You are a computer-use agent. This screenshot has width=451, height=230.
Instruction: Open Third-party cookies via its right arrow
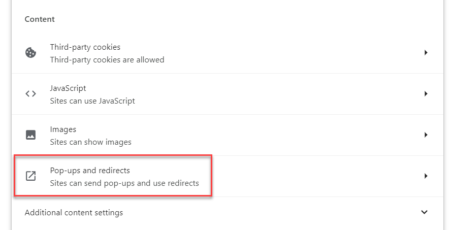426,53
